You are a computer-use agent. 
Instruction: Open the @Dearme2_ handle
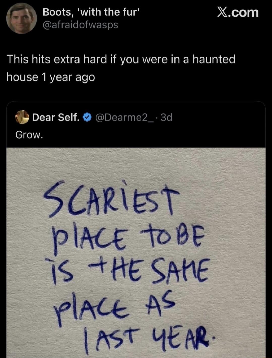[125, 117]
